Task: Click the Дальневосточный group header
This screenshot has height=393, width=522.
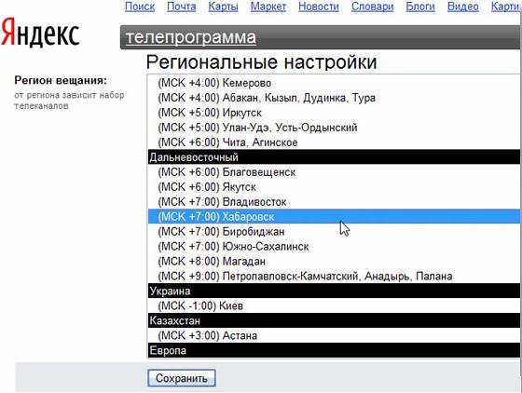Action: point(334,157)
